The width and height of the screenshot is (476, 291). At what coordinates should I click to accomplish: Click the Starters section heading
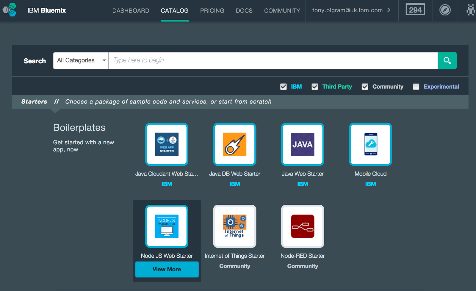[x=34, y=102]
